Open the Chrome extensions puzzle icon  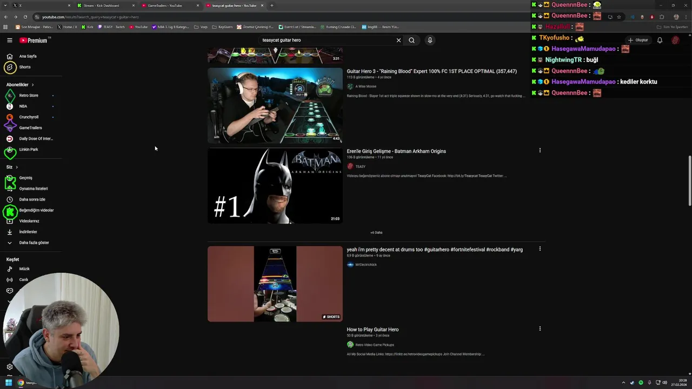coord(662,17)
